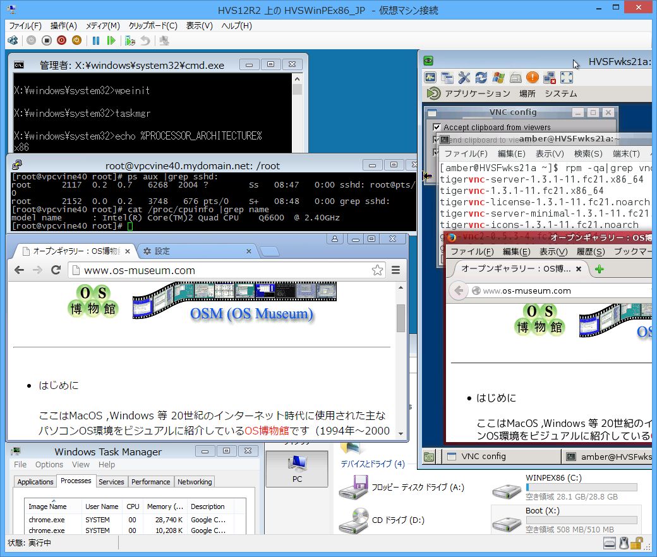
Task: Click the greyed enhanced session icon
Action: pos(164,40)
